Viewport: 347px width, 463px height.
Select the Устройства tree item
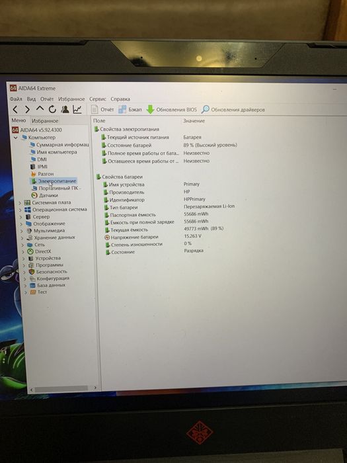(44, 259)
